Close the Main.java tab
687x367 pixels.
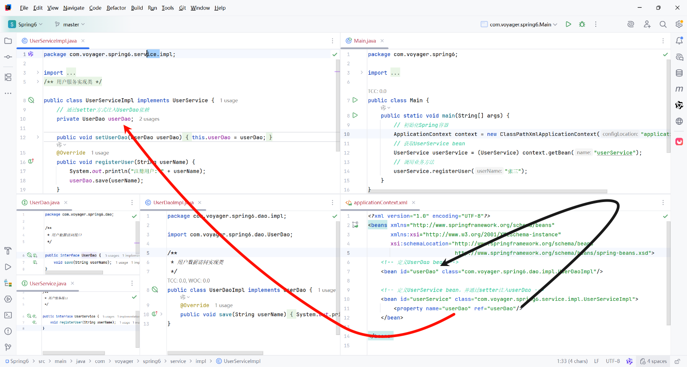[x=382, y=41]
